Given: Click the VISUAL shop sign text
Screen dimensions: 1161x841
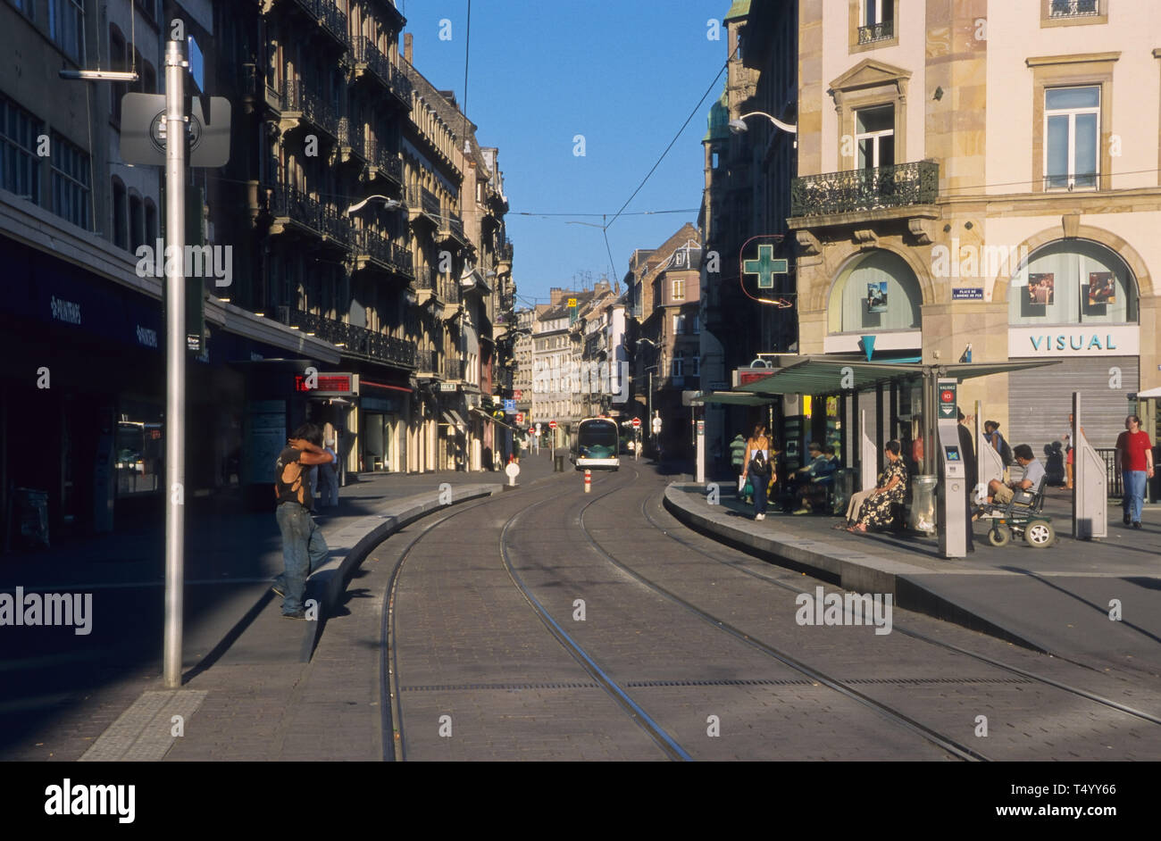Looking at the screenshot, I should click(x=1072, y=342).
